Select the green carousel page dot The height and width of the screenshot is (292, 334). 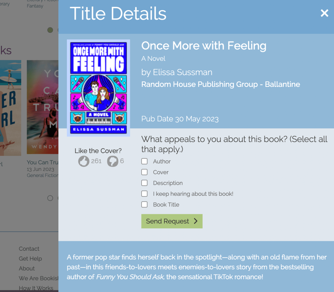pos(50,30)
